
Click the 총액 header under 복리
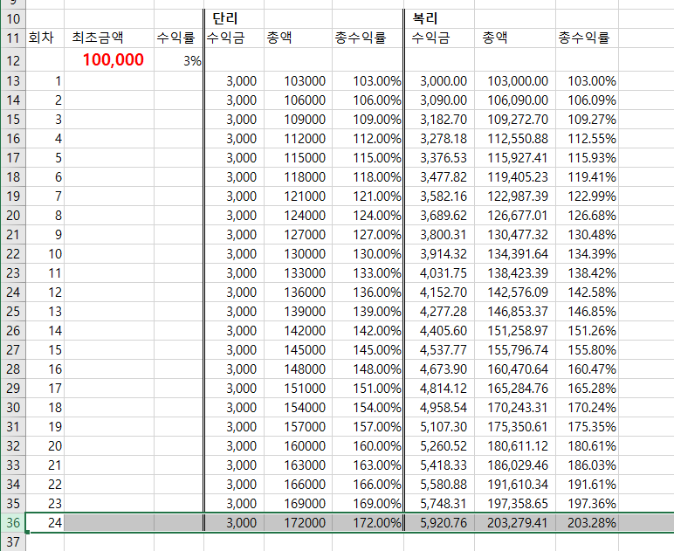pos(515,38)
